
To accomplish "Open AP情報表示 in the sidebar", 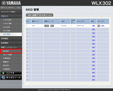I will pyautogui.click(x=11, y=69).
